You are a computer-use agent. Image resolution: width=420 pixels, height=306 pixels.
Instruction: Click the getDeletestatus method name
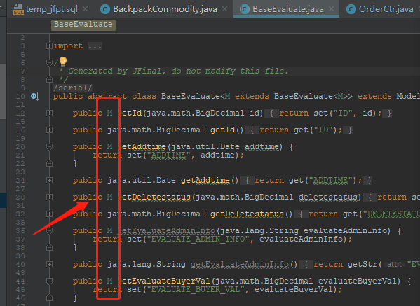(247, 214)
